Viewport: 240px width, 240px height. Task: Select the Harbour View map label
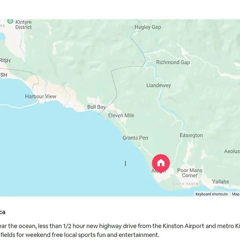41,97
